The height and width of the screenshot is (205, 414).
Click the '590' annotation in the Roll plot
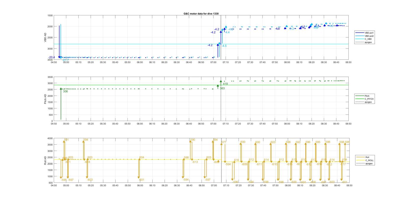(x=193, y=140)
